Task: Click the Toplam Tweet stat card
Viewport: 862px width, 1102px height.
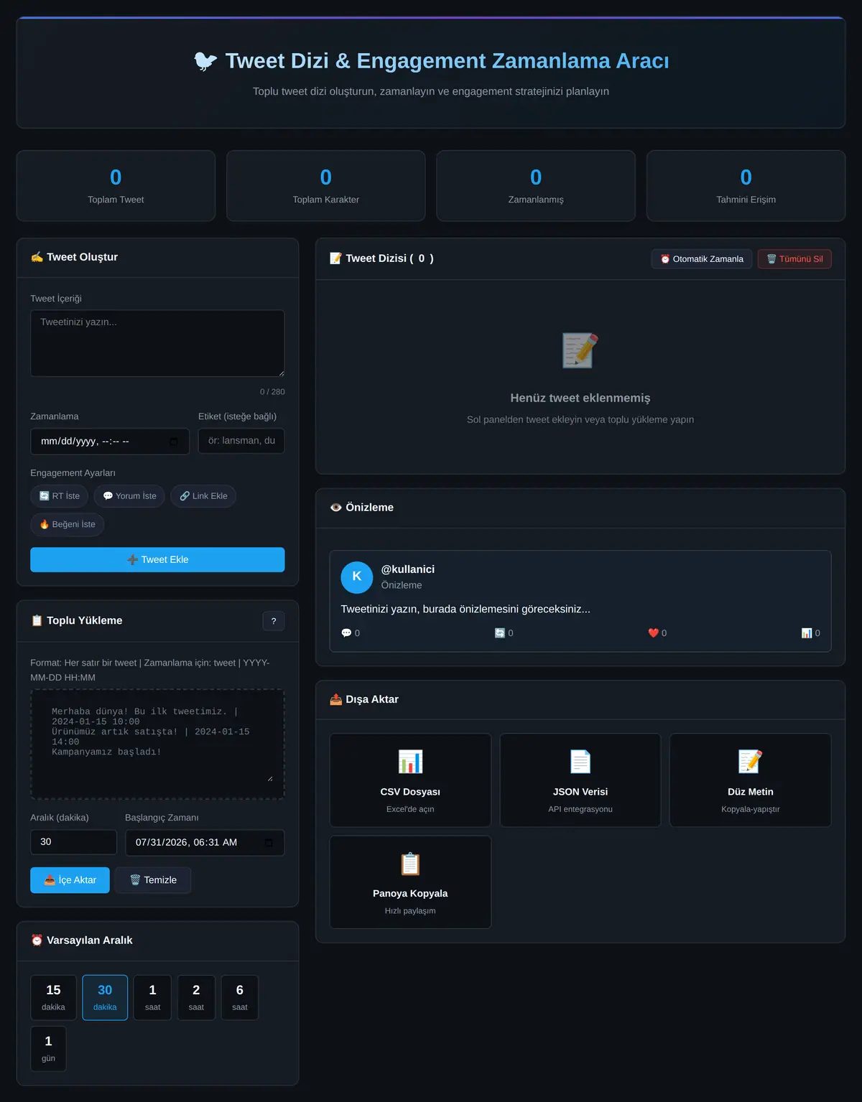Action: coord(116,186)
